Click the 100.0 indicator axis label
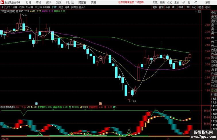Viewport: 217px width, 140px height. [207, 111]
